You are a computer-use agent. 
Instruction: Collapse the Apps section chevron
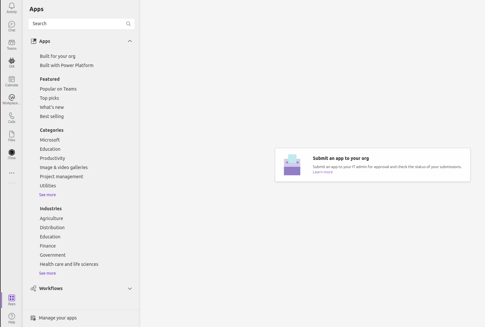(x=130, y=41)
